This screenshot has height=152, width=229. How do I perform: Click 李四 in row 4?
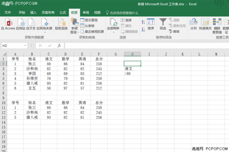coord(32,73)
